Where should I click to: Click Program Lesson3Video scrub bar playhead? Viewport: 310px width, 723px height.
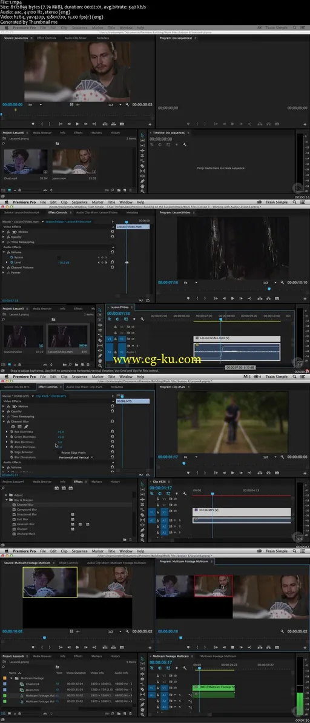point(269,289)
